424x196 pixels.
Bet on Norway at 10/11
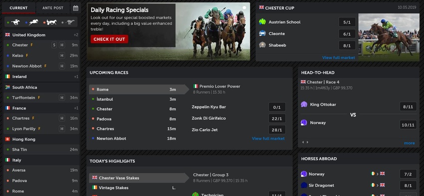[x=408, y=124]
